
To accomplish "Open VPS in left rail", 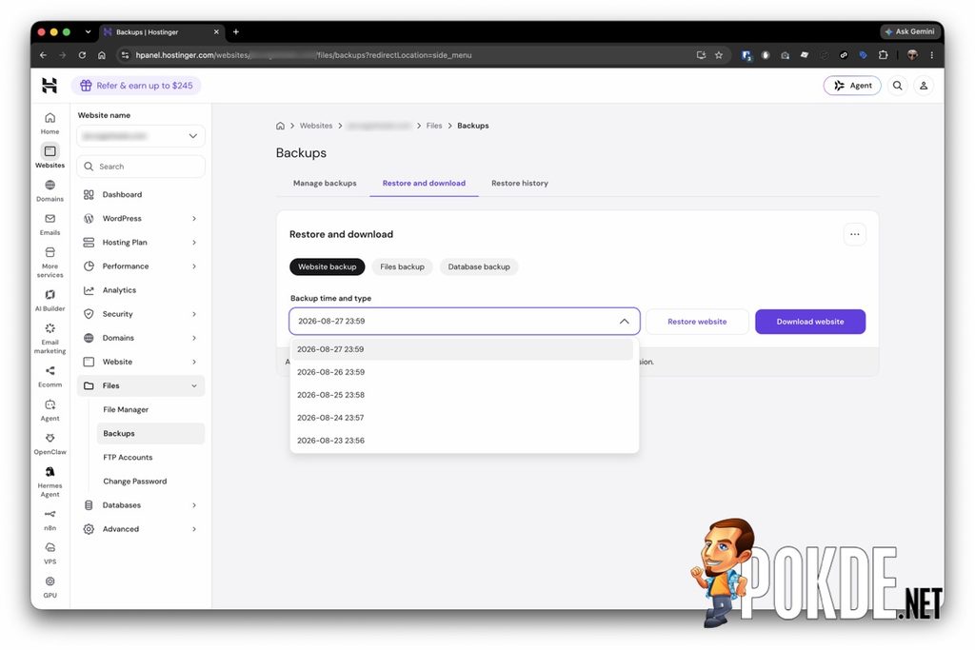I will [50, 553].
